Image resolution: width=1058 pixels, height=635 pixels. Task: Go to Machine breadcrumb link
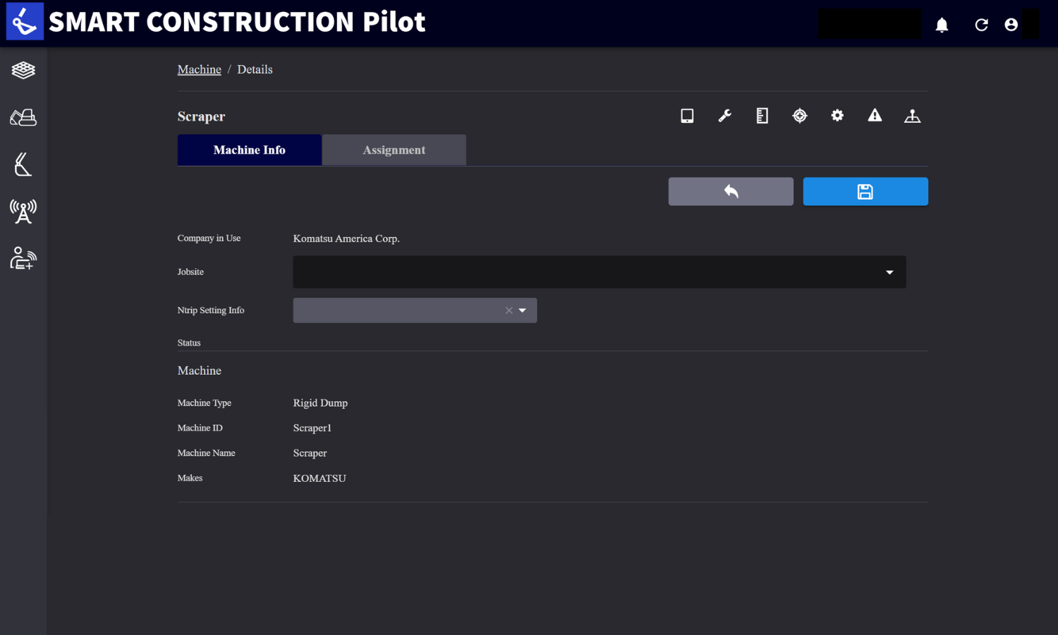[x=200, y=69]
